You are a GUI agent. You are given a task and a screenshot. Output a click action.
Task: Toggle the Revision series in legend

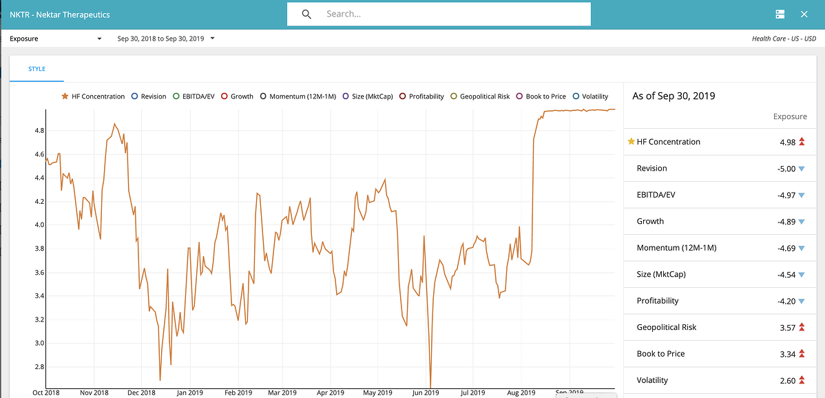[x=148, y=96]
